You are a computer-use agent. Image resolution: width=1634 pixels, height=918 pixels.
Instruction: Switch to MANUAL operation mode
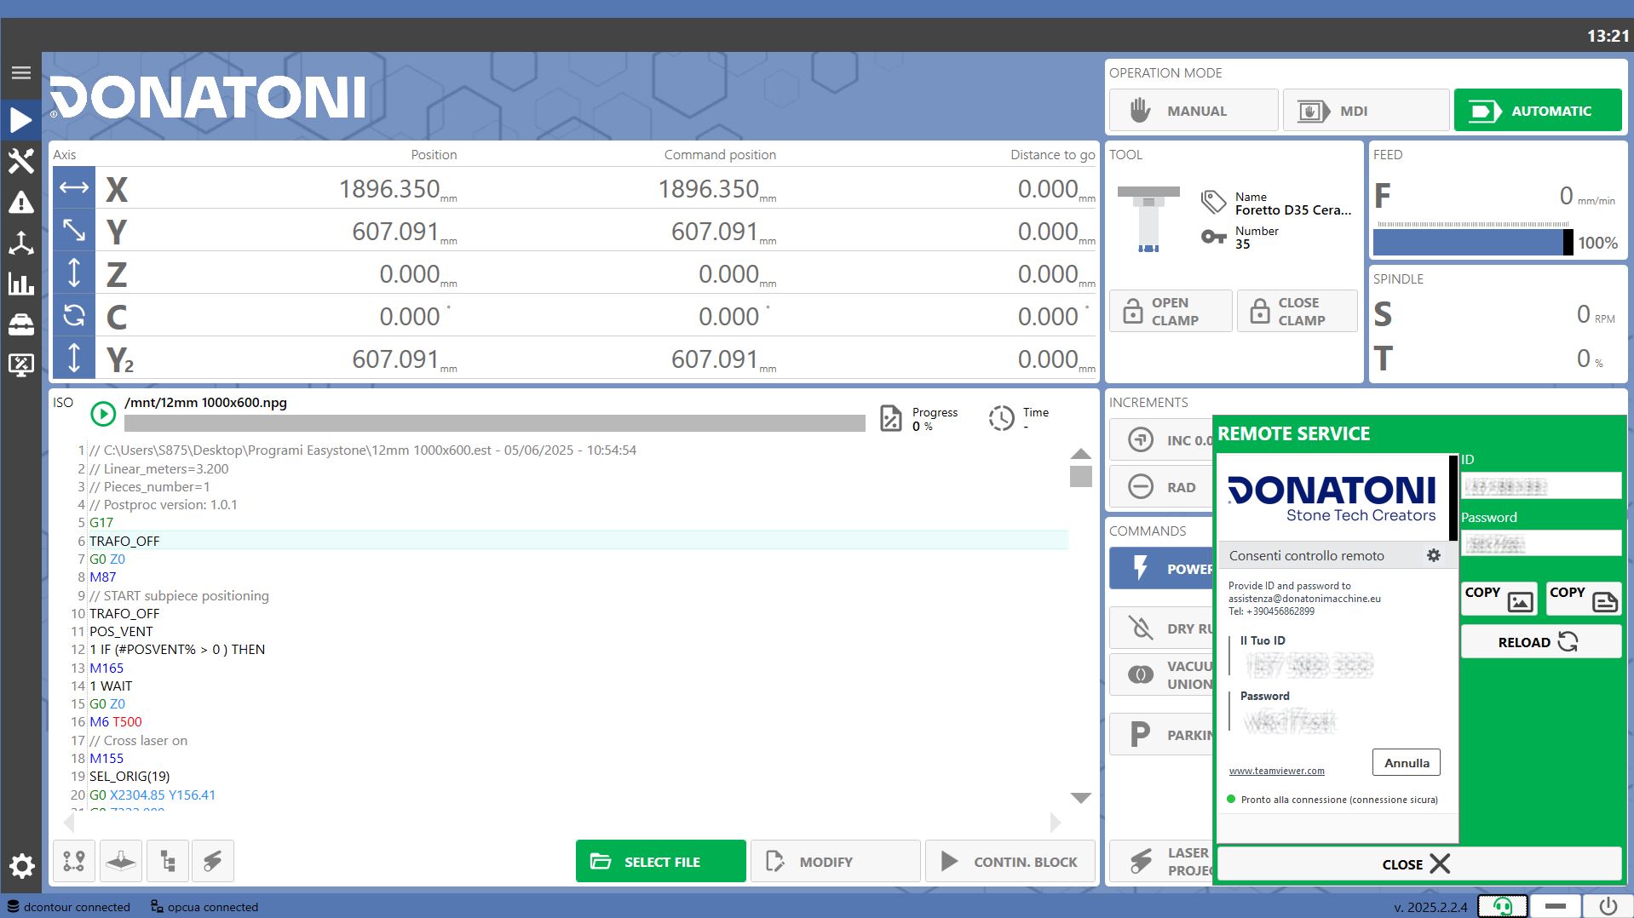tap(1194, 111)
